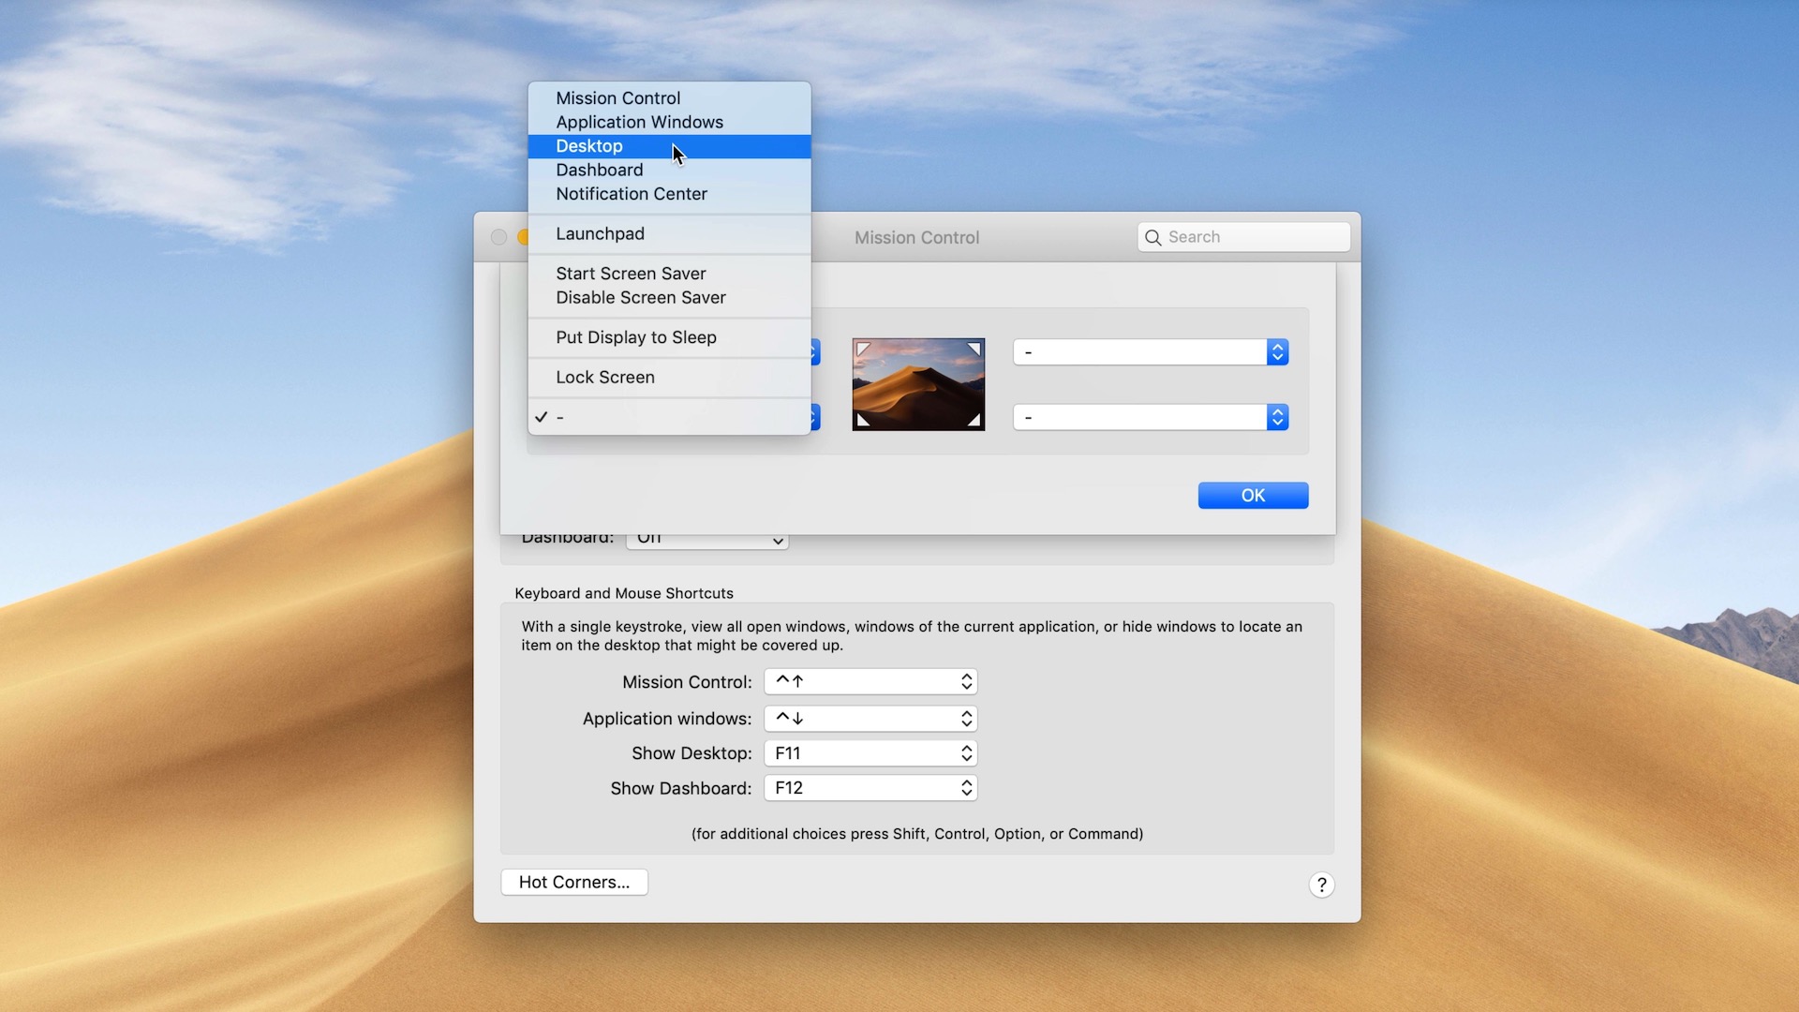Choose Mission Control in the popup menu
The width and height of the screenshot is (1799, 1012).
tap(617, 98)
